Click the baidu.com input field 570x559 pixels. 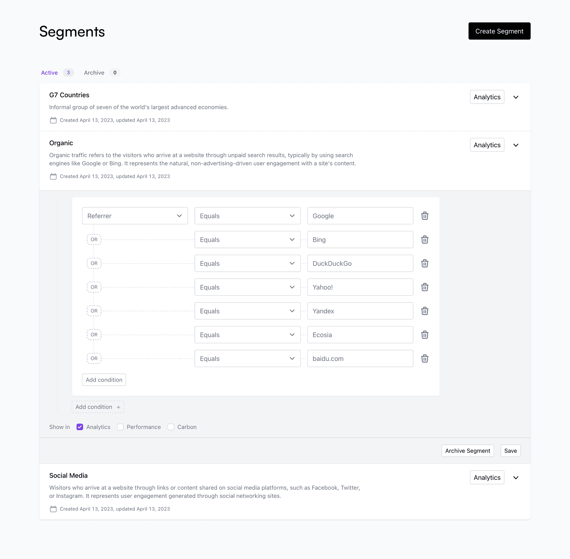pyautogui.click(x=360, y=358)
